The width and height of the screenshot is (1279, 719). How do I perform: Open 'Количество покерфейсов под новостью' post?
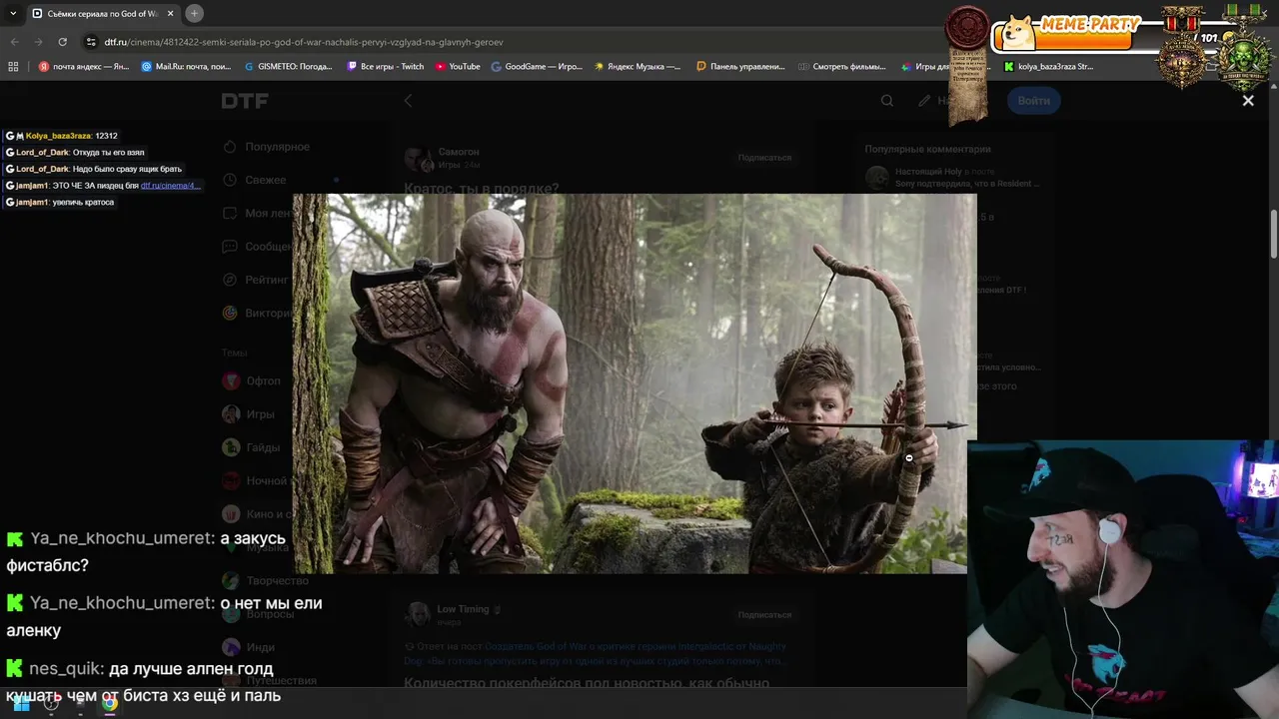pos(587,684)
